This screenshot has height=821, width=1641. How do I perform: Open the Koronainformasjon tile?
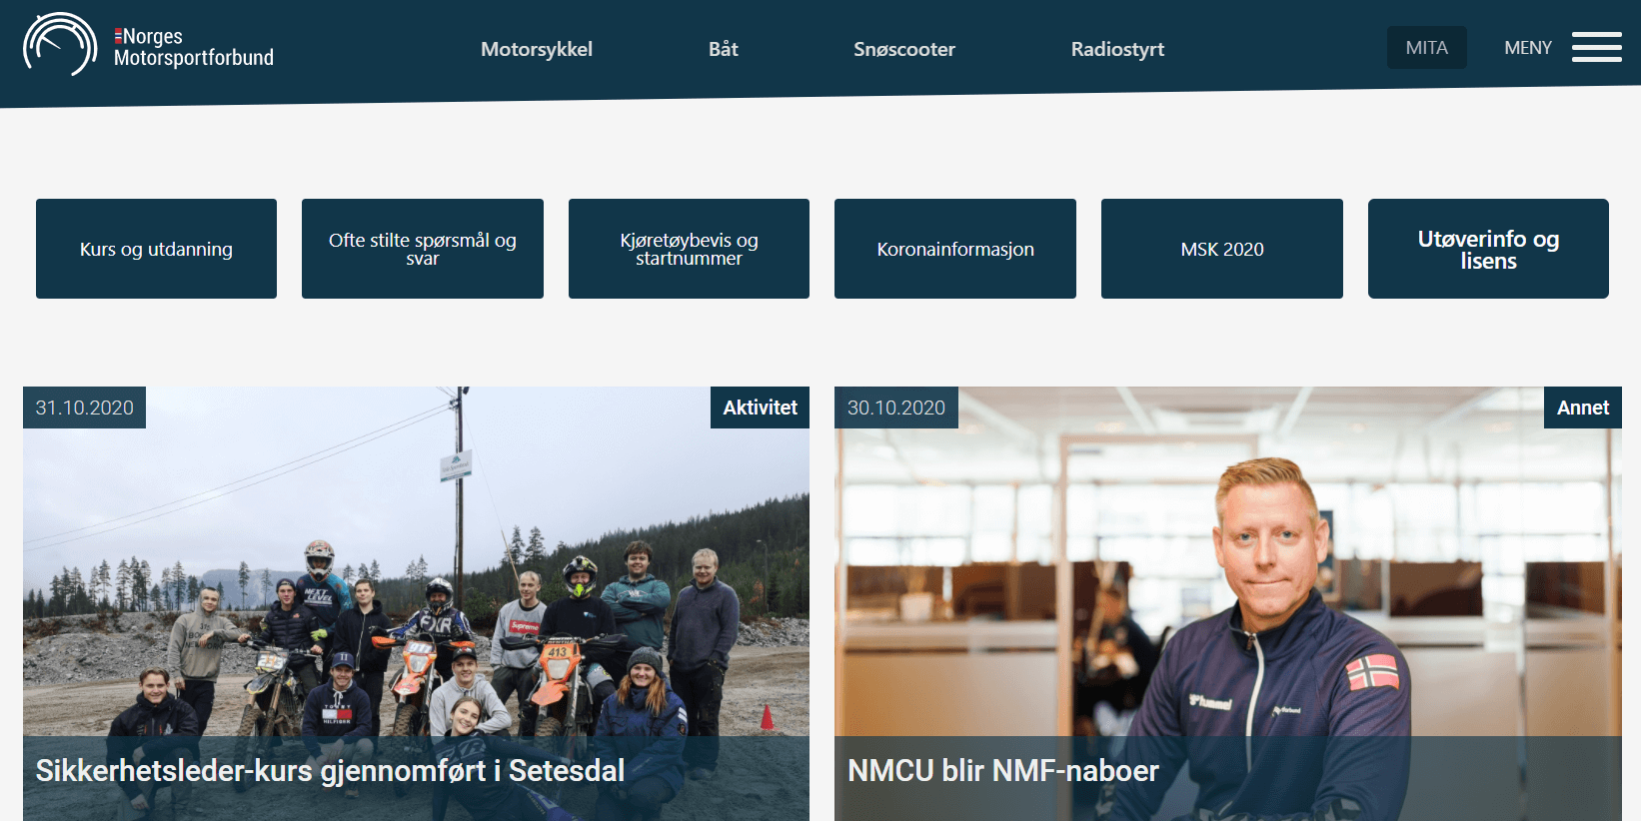tap(955, 249)
